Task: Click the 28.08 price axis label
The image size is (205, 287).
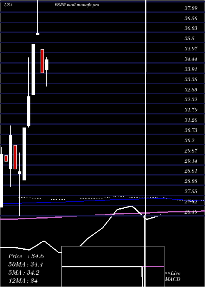Action: point(191,181)
